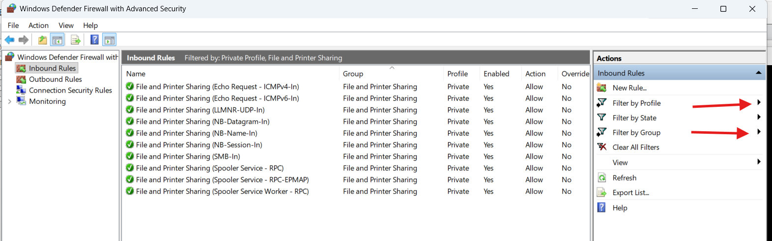Viewport: 772px width, 241px height.
Task: Open the View menu in menu bar
Action: (x=66, y=25)
